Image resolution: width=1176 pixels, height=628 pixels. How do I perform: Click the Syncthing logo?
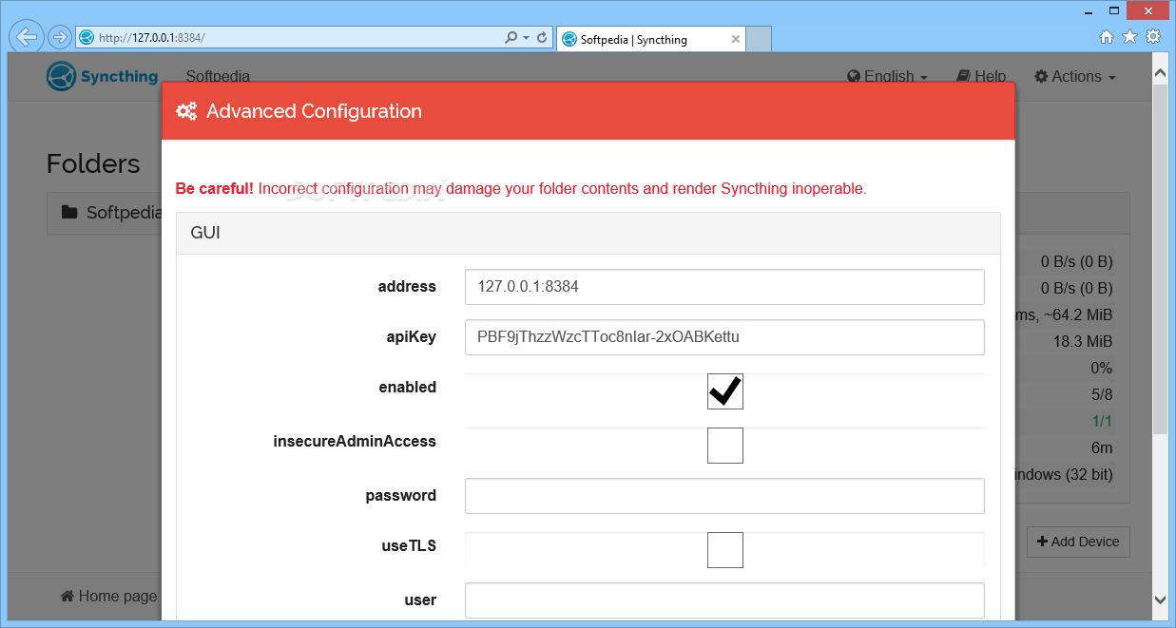pyautogui.click(x=103, y=76)
